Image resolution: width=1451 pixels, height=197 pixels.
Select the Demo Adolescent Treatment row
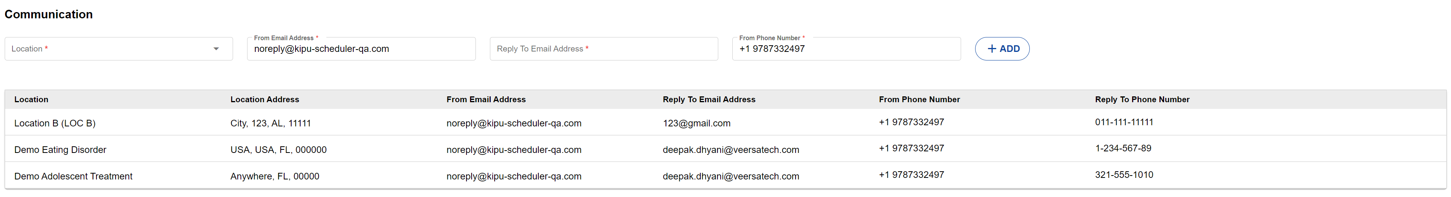73,176
